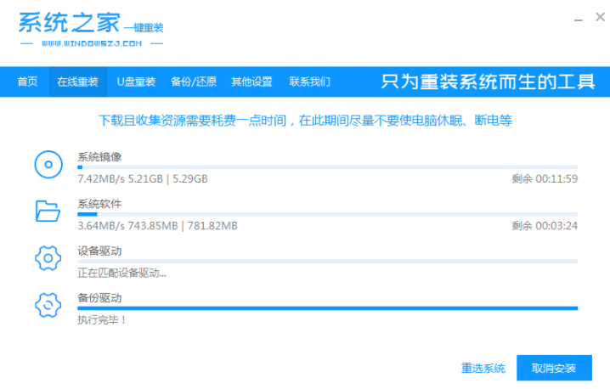610x389 pixels.
Task: Click the 系统软件 download progress bar
Action: pos(327,215)
